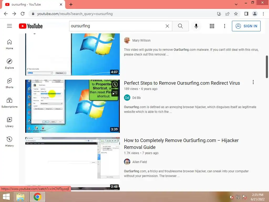The height and width of the screenshot is (202, 269).
Task: Open the Windows Start button
Action: coord(6,197)
